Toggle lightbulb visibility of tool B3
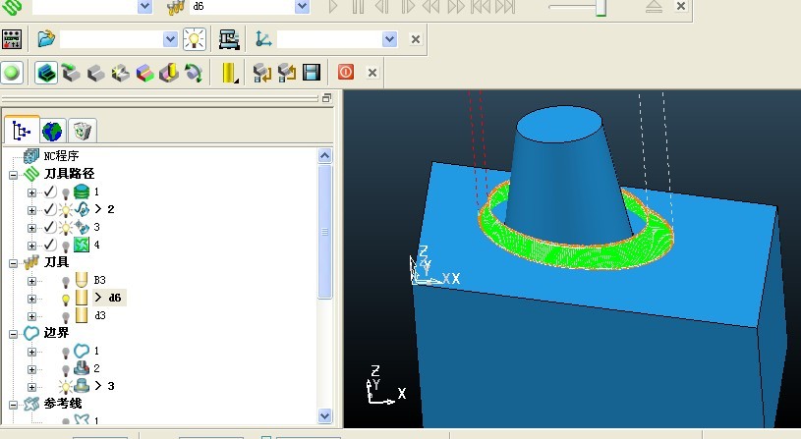 click(x=66, y=281)
